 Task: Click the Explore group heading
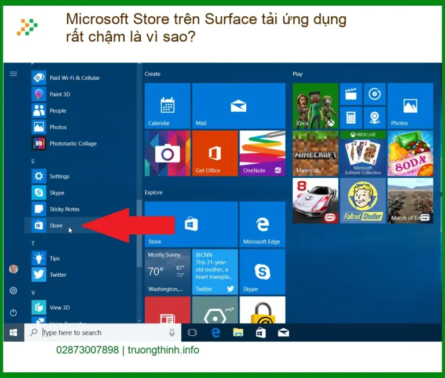[x=154, y=193]
